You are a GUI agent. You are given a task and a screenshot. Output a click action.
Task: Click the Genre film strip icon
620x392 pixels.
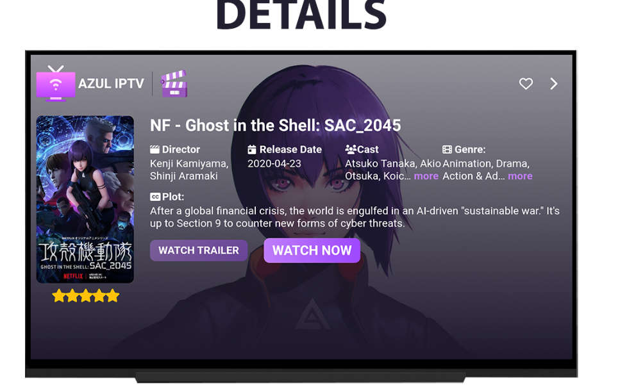(x=447, y=149)
